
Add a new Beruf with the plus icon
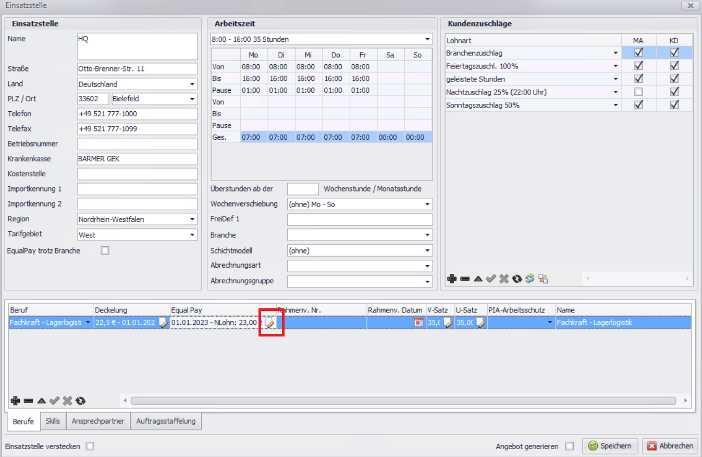point(15,401)
